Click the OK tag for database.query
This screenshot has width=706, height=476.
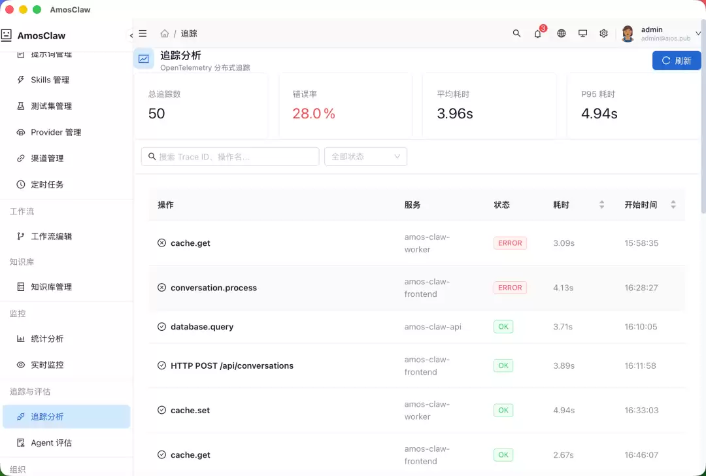[503, 326]
